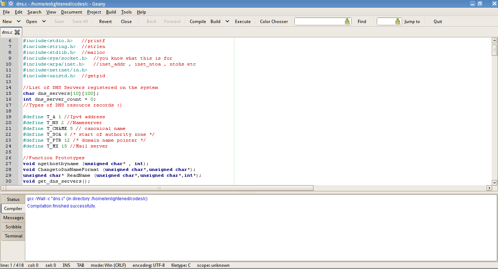Click the editor scroll down arrow
This screenshot has width=498, height=269.
pyautogui.click(x=494, y=182)
